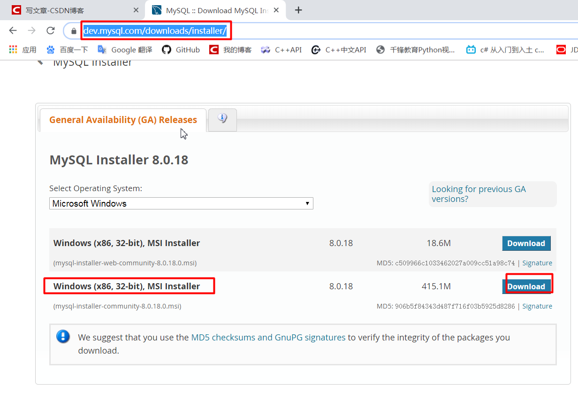The image size is (578, 394).
Task: Open the 千锋教育Python视频 bookmark
Action: point(416,50)
